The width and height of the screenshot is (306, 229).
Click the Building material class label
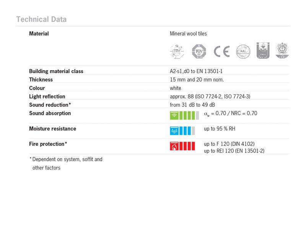56,71
